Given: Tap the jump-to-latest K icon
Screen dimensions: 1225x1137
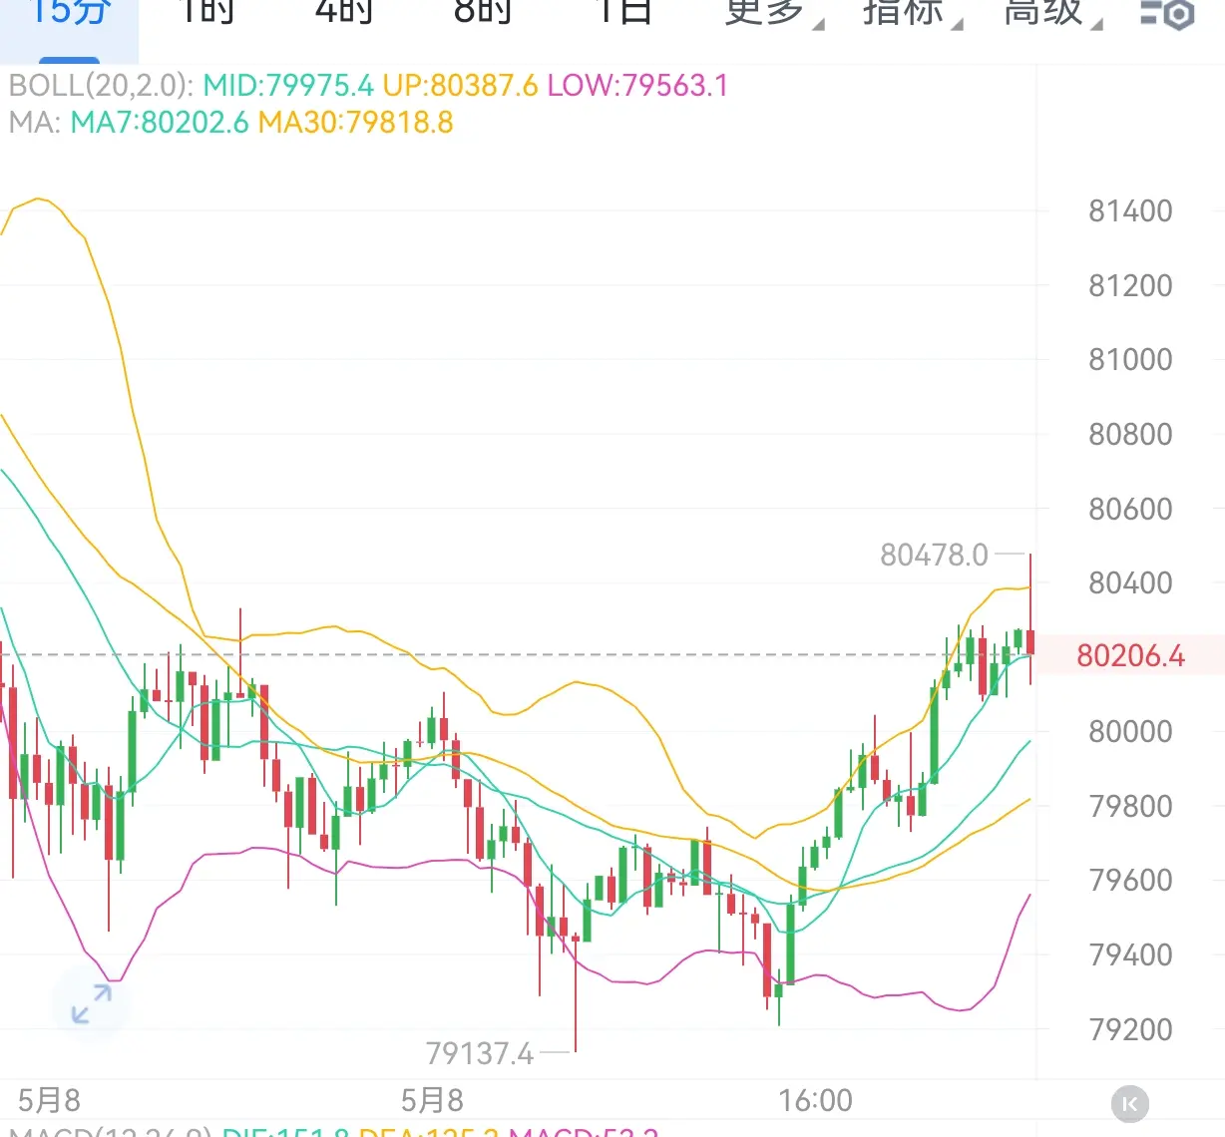Looking at the screenshot, I should pos(1130,1104).
